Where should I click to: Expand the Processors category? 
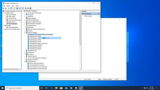(24, 54)
